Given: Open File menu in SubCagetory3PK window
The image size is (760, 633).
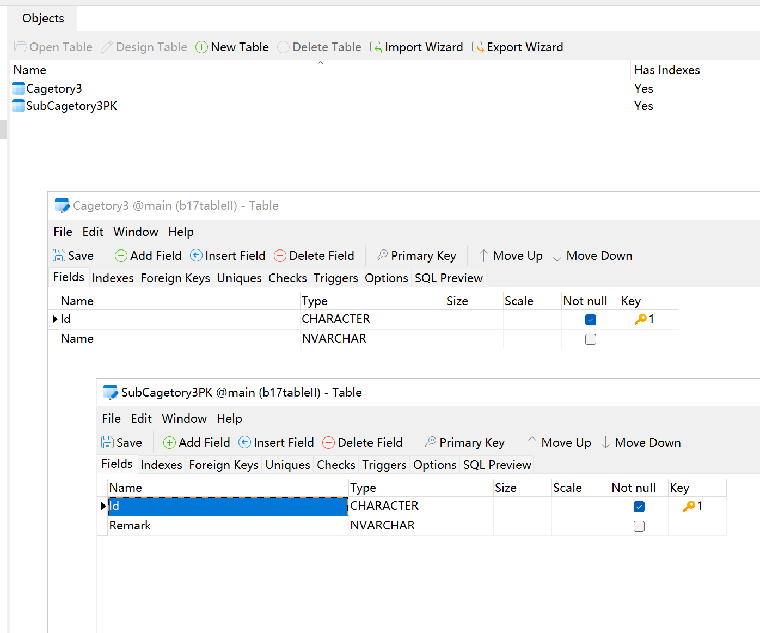Looking at the screenshot, I should coord(111,419).
